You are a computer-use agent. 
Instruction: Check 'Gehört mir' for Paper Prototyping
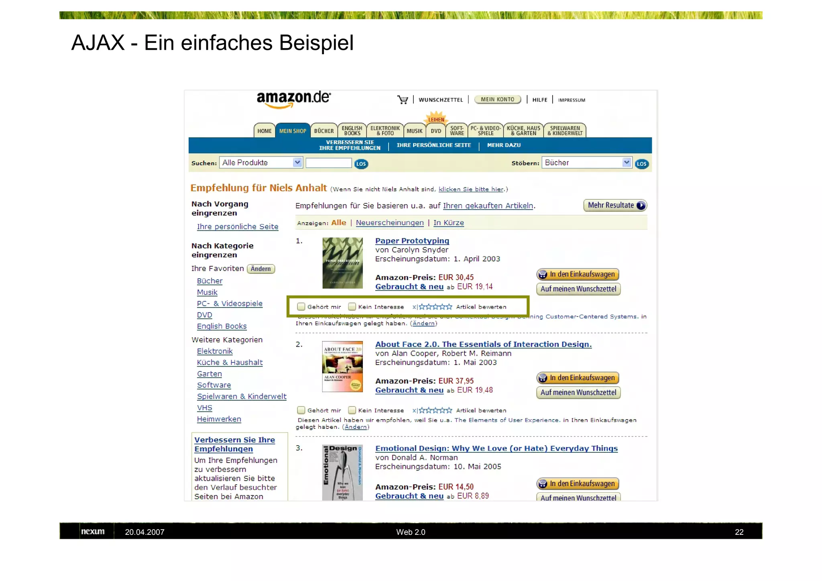pyautogui.click(x=301, y=307)
